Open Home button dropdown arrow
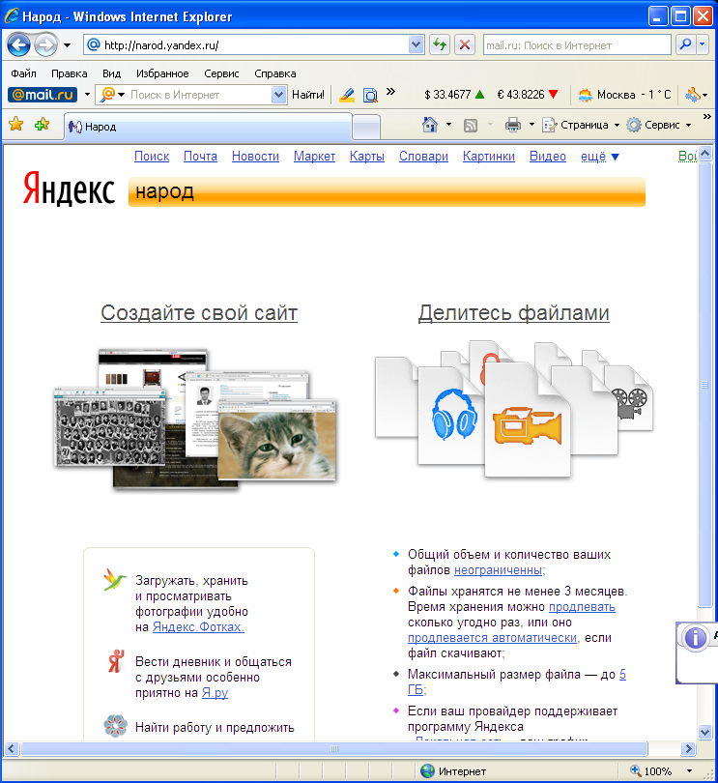The image size is (718, 783). pos(448,125)
